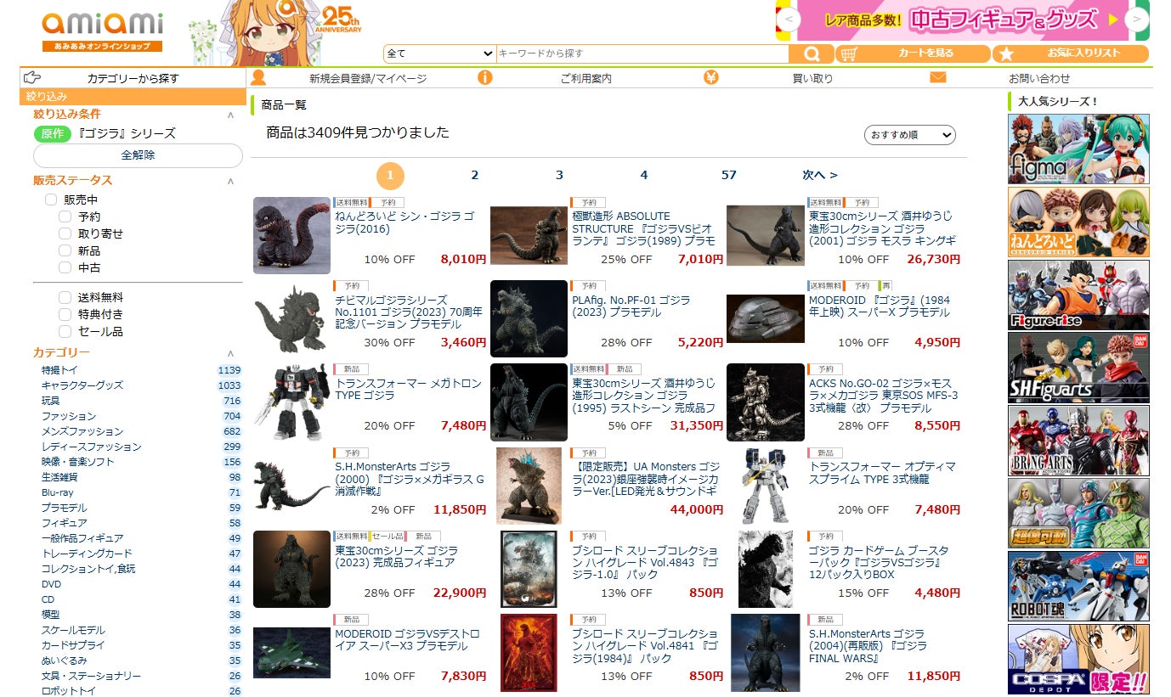
Task: Click the contact envelope icon
Action: click(x=938, y=77)
